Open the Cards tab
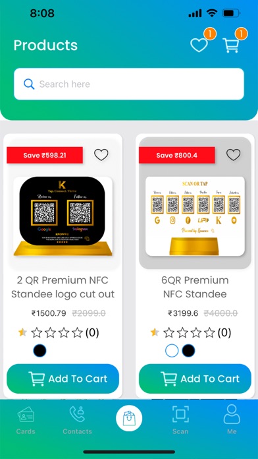The width and height of the screenshot is (258, 459). click(x=26, y=420)
